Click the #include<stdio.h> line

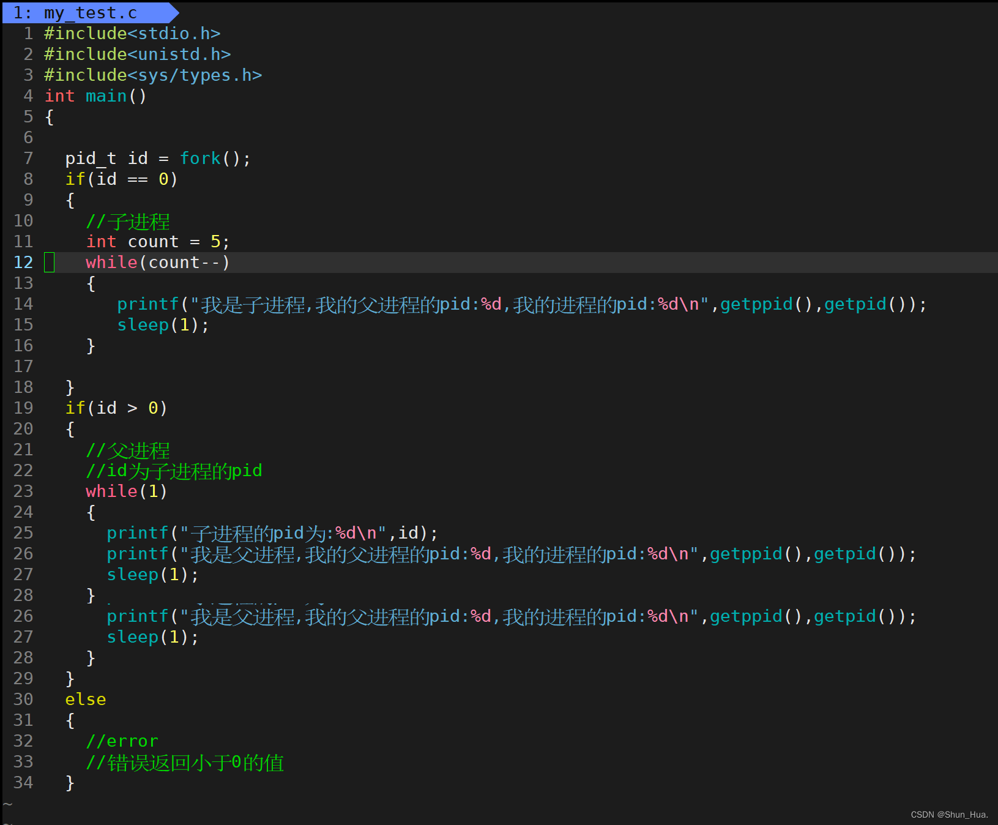132,34
